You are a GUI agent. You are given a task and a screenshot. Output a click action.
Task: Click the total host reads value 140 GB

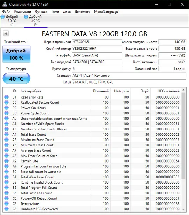[173, 42]
